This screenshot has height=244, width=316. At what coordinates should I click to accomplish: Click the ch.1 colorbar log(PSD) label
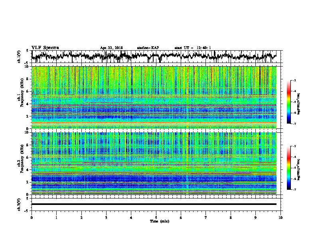click(299, 104)
